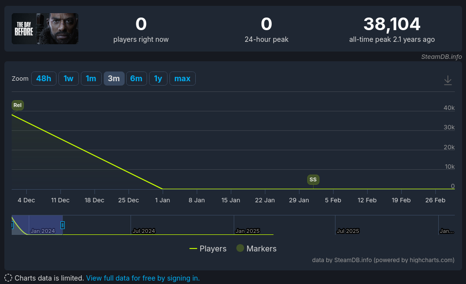Click the 40k y-axis label
This screenshot has height=284, width=466.
click(449, 108)
